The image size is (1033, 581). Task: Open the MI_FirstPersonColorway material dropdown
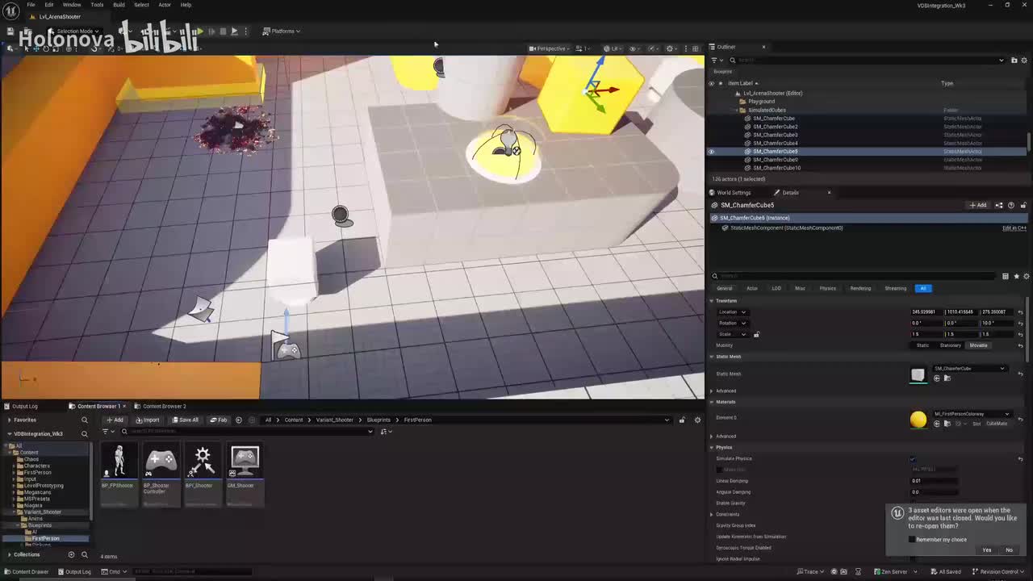pyautogui.click(x=972, y=414)
